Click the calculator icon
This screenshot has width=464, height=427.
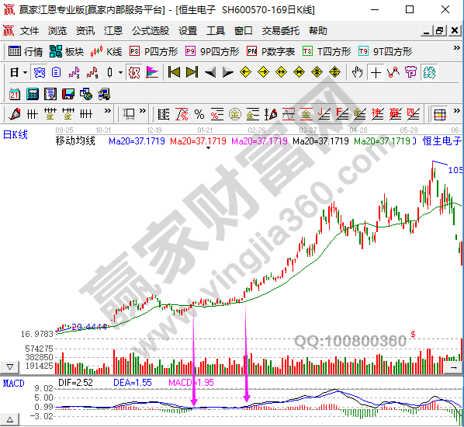pos(33,94)
